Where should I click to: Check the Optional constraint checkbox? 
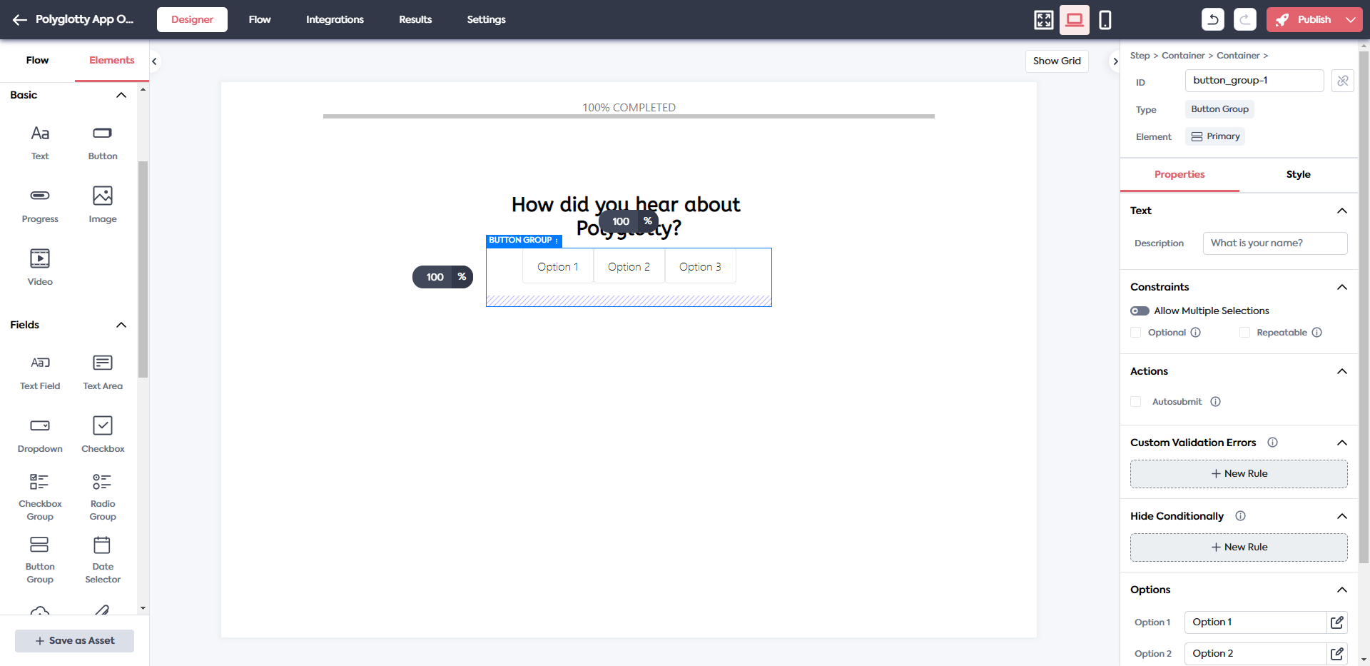click(1135, 332)
